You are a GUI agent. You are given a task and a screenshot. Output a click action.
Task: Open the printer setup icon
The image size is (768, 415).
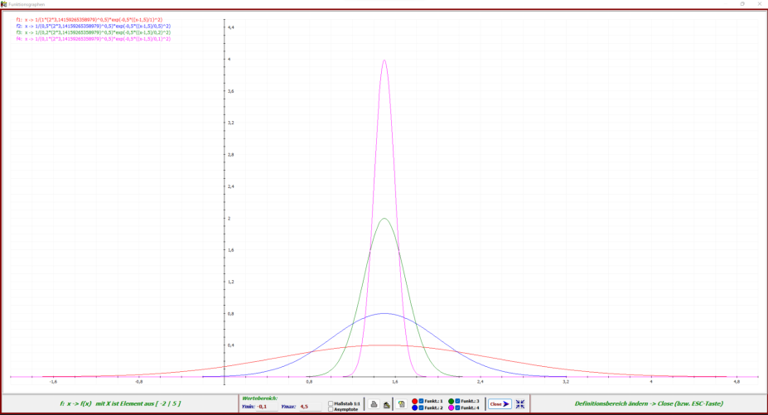point(387,404)
